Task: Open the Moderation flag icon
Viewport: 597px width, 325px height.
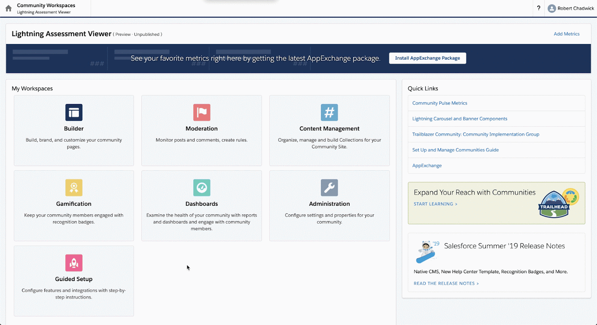Action: 202,113
